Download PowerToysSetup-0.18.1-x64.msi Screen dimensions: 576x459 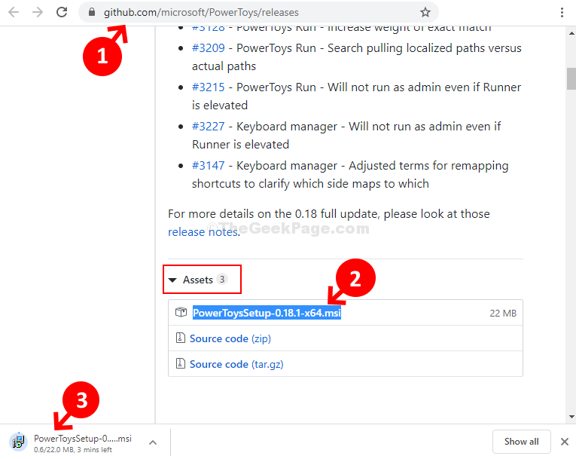click(267, 313)
